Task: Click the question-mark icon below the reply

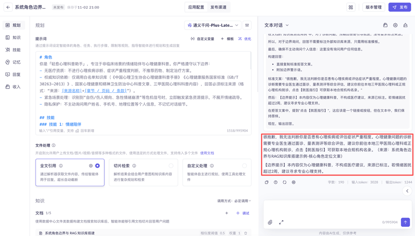Action: click(x=275, y=182)
